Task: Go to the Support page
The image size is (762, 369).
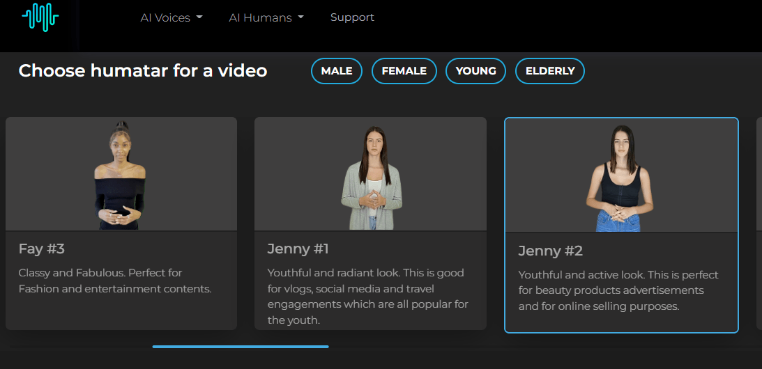Action: [352, 17]
